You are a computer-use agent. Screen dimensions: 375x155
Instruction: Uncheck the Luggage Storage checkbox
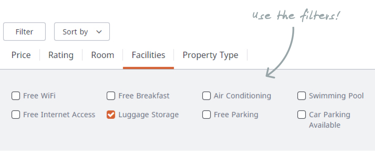[111, 115]
